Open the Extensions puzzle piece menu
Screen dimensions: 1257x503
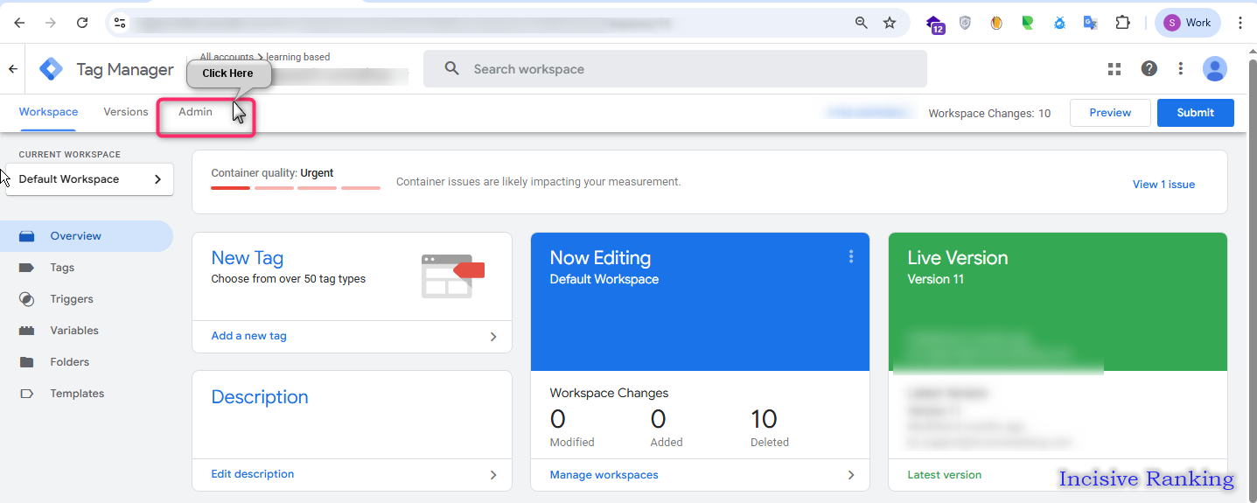1123,23
